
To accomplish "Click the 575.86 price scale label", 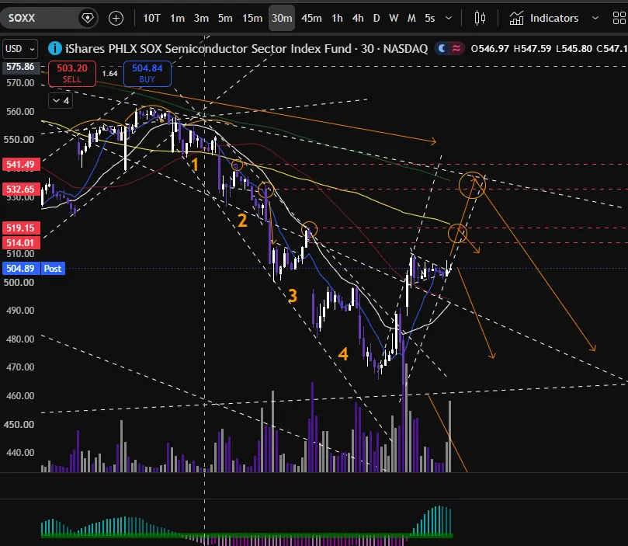I will 20,67.
